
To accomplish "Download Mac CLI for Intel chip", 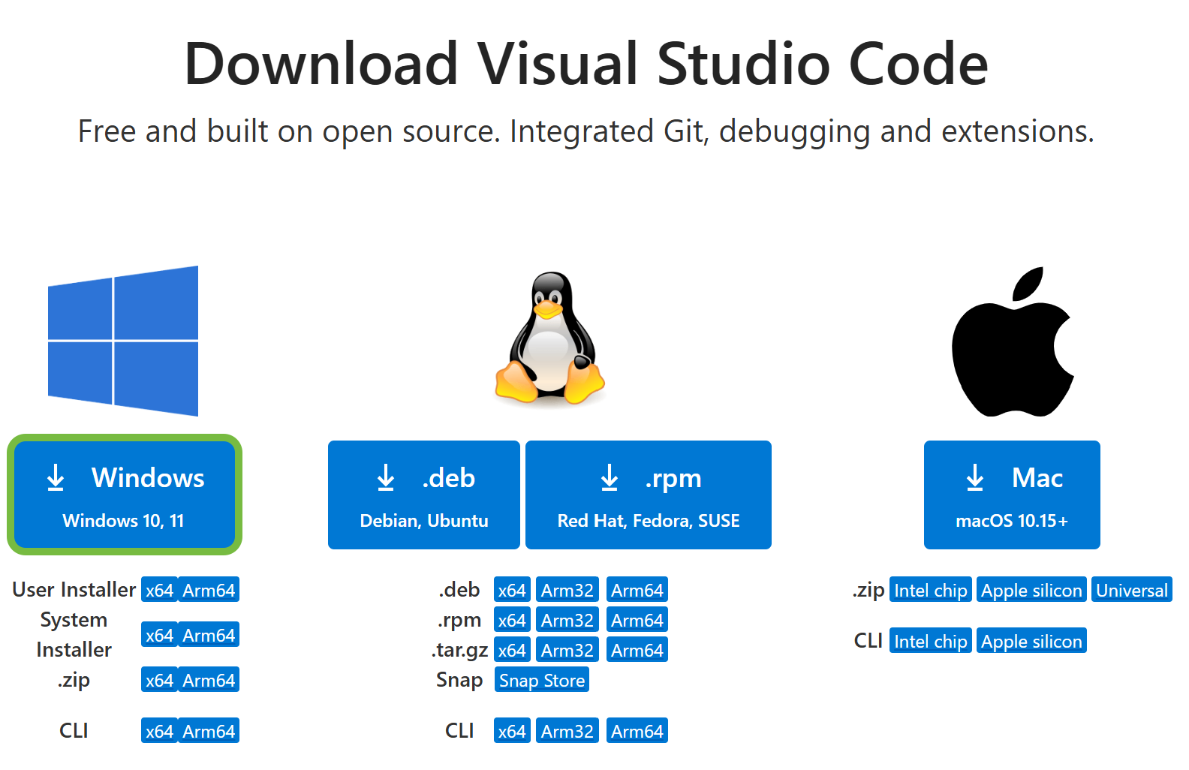I will point(931,641).
